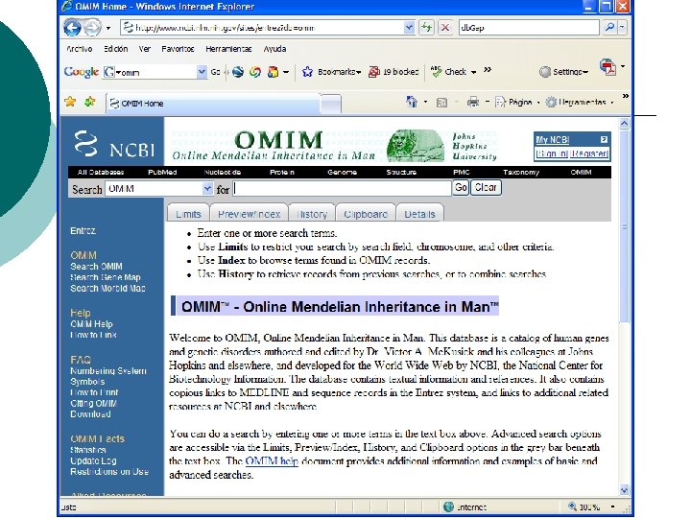The height and width of the screenshot is (518, 691).
Task: Switch to the Preview/Index tab
Action: point(250,214)
